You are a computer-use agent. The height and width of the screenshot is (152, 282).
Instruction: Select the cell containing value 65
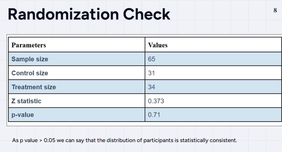[213, 59]
